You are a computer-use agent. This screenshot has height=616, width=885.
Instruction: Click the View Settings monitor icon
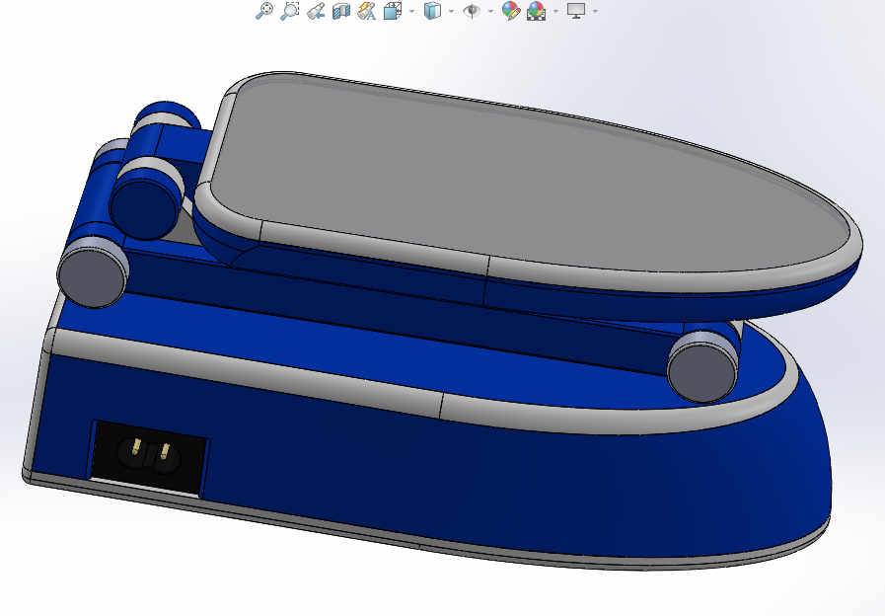point(576,11)
